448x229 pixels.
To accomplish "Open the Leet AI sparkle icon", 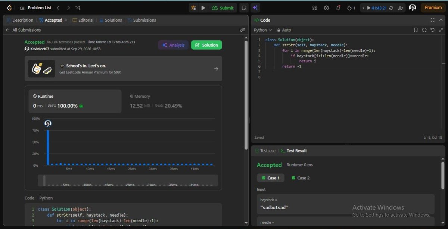I will [x=255, y=7].
